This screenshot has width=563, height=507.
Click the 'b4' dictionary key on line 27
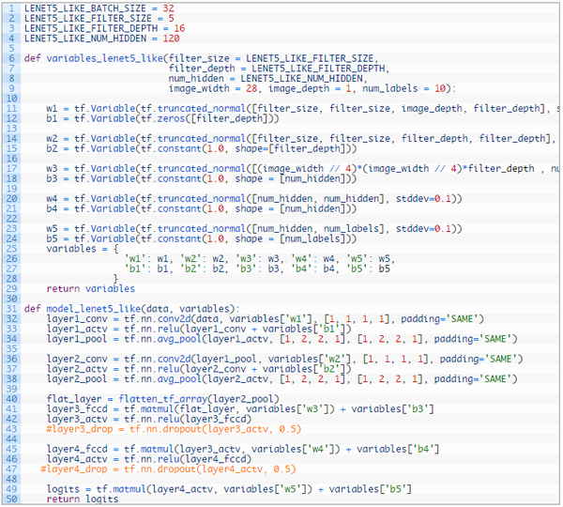point(301,269)
